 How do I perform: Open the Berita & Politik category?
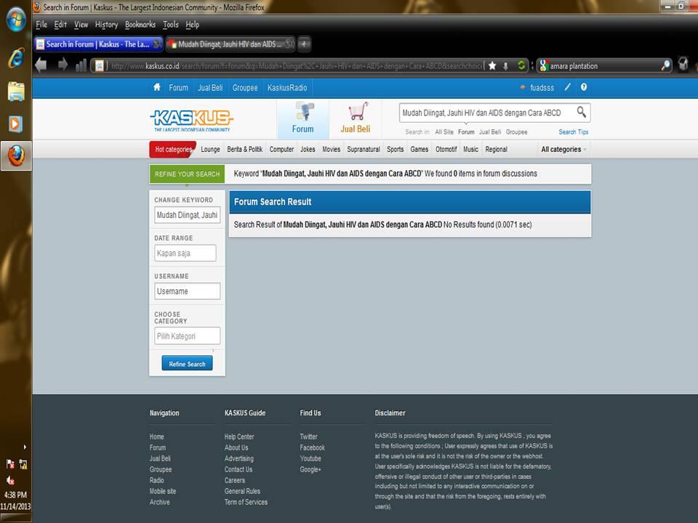(x=245, y=150)
